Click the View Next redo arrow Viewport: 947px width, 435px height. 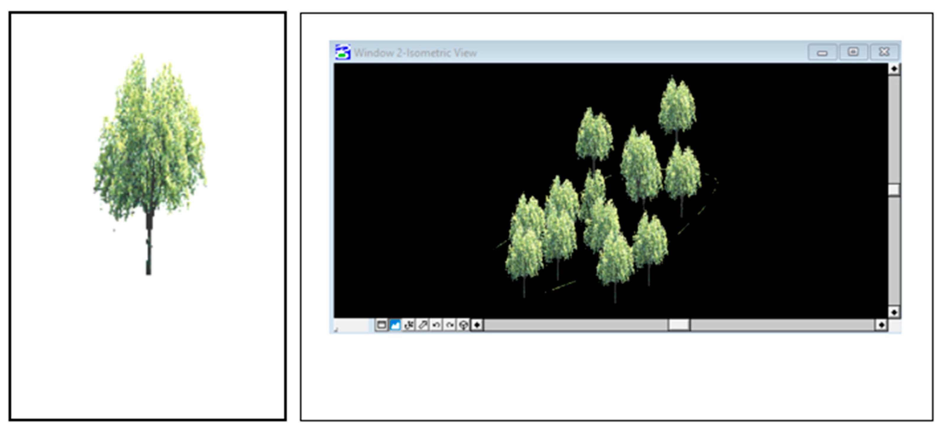pos(450,325)
